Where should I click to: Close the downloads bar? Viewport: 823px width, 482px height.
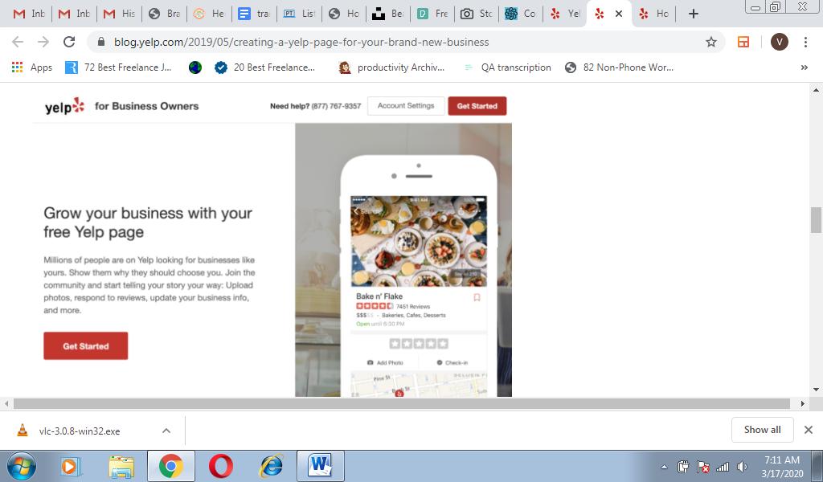tap(809, 430)
